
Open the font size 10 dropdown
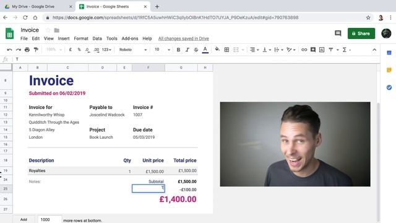click(x=162, y=50)
